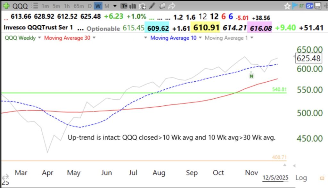This screenshot has height=188, width=328.
Task: Click the copy chart folder icon
Action: coord(162,5)
